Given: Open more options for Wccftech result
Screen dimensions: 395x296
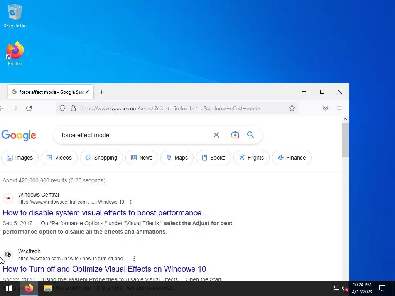Looking at the screenshot, I should pyautogui.click(x=134, y=259).
